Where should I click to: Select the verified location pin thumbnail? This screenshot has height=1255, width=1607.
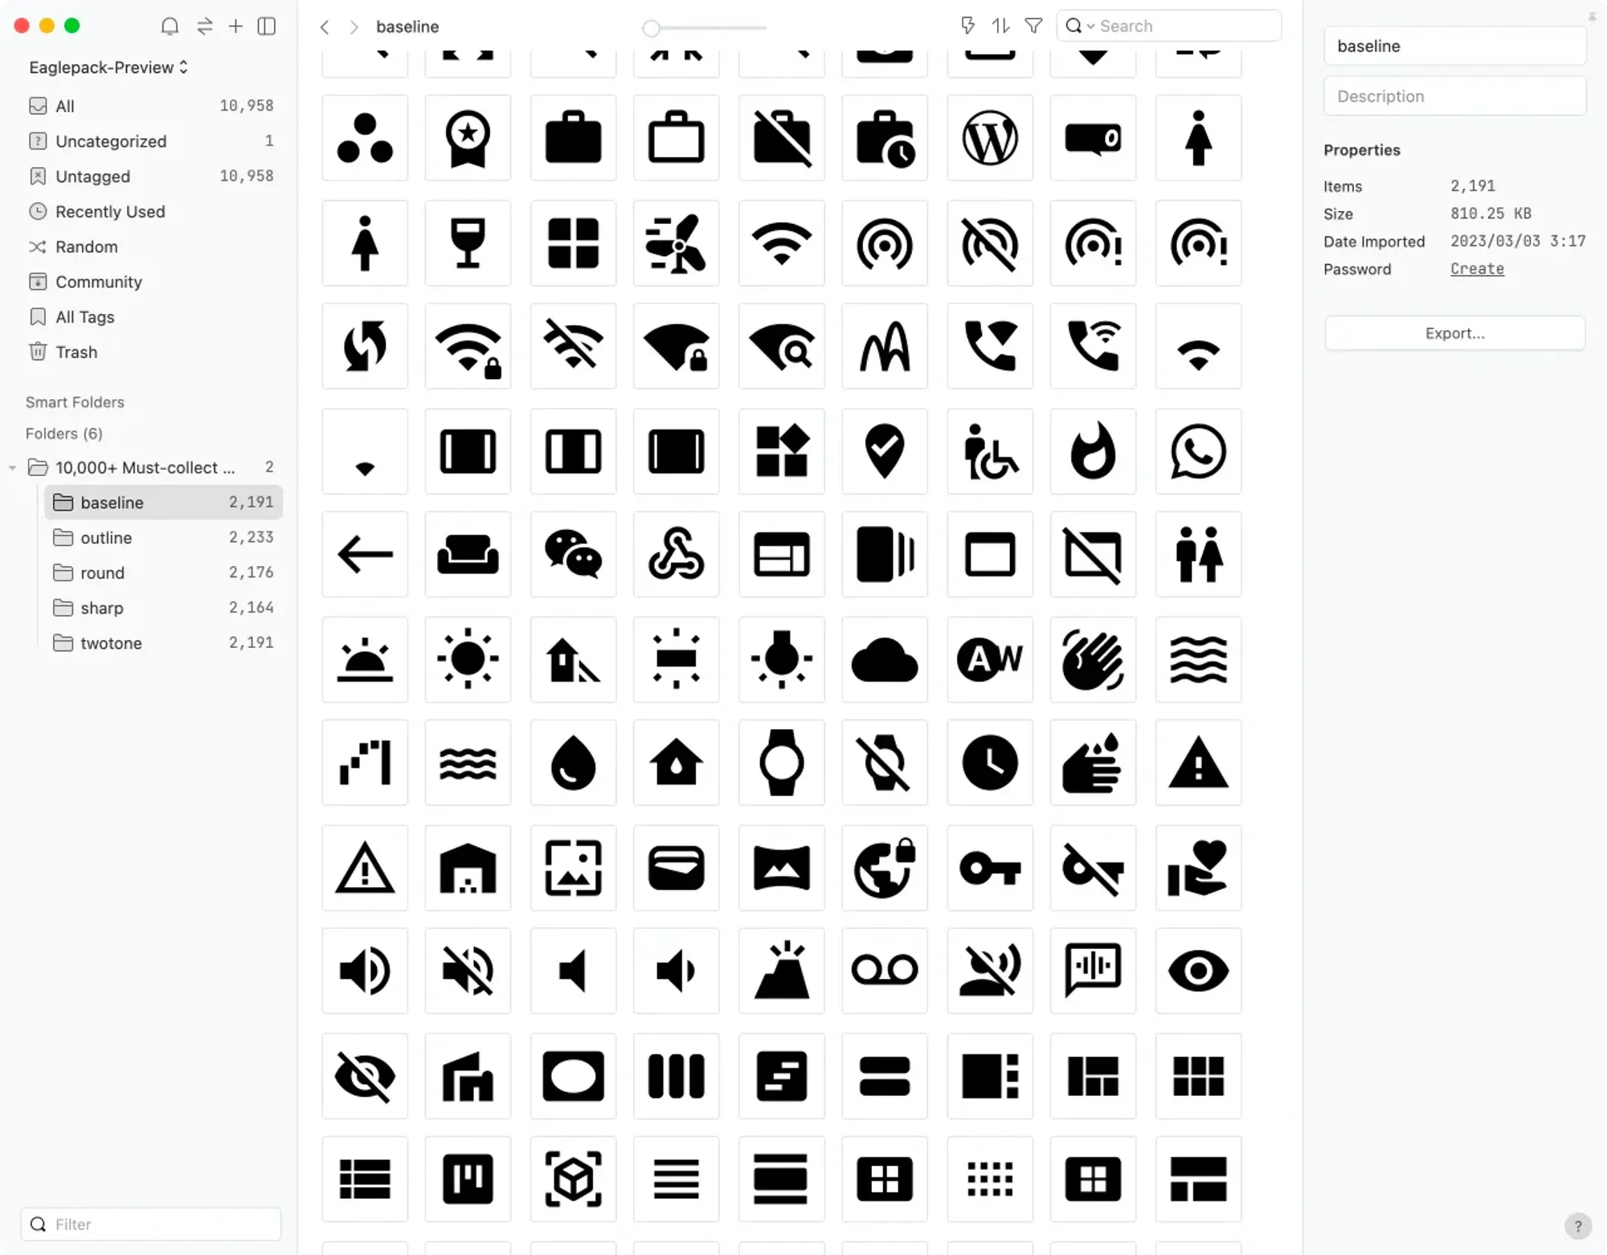click(x=884, y=451)
